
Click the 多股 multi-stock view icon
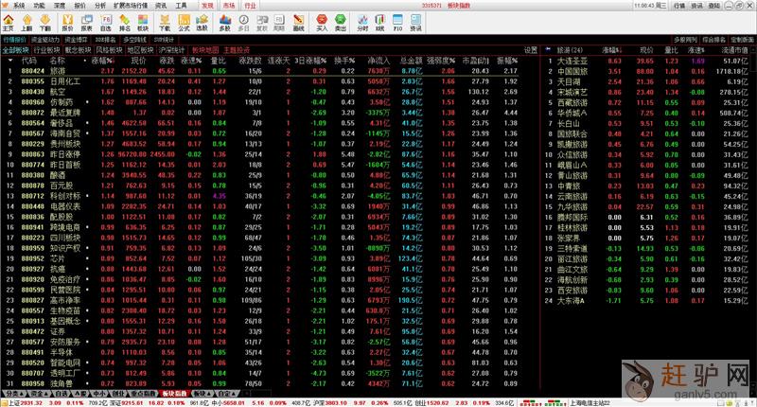224,21
